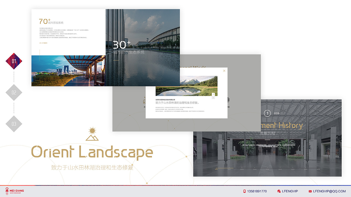This screenshot has width=351, height=197.
Task: Click the gold 进一步了解案例 link
Action: pos(43,43)
